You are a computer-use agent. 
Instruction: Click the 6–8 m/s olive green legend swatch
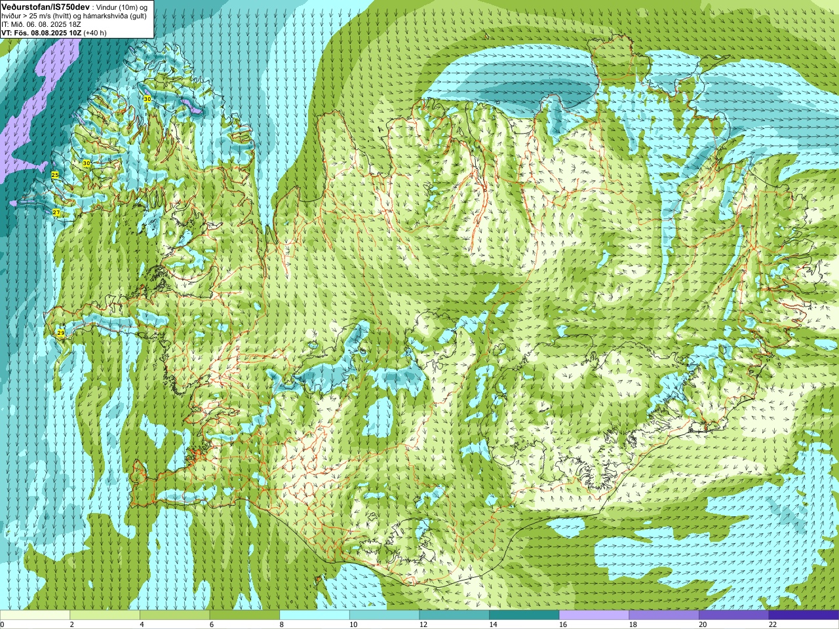pyautogui.click(x=244, y=615)
